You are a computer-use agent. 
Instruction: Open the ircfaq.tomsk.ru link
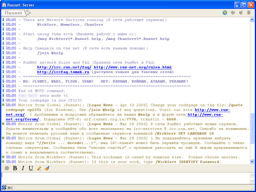(x=63, y=72)
